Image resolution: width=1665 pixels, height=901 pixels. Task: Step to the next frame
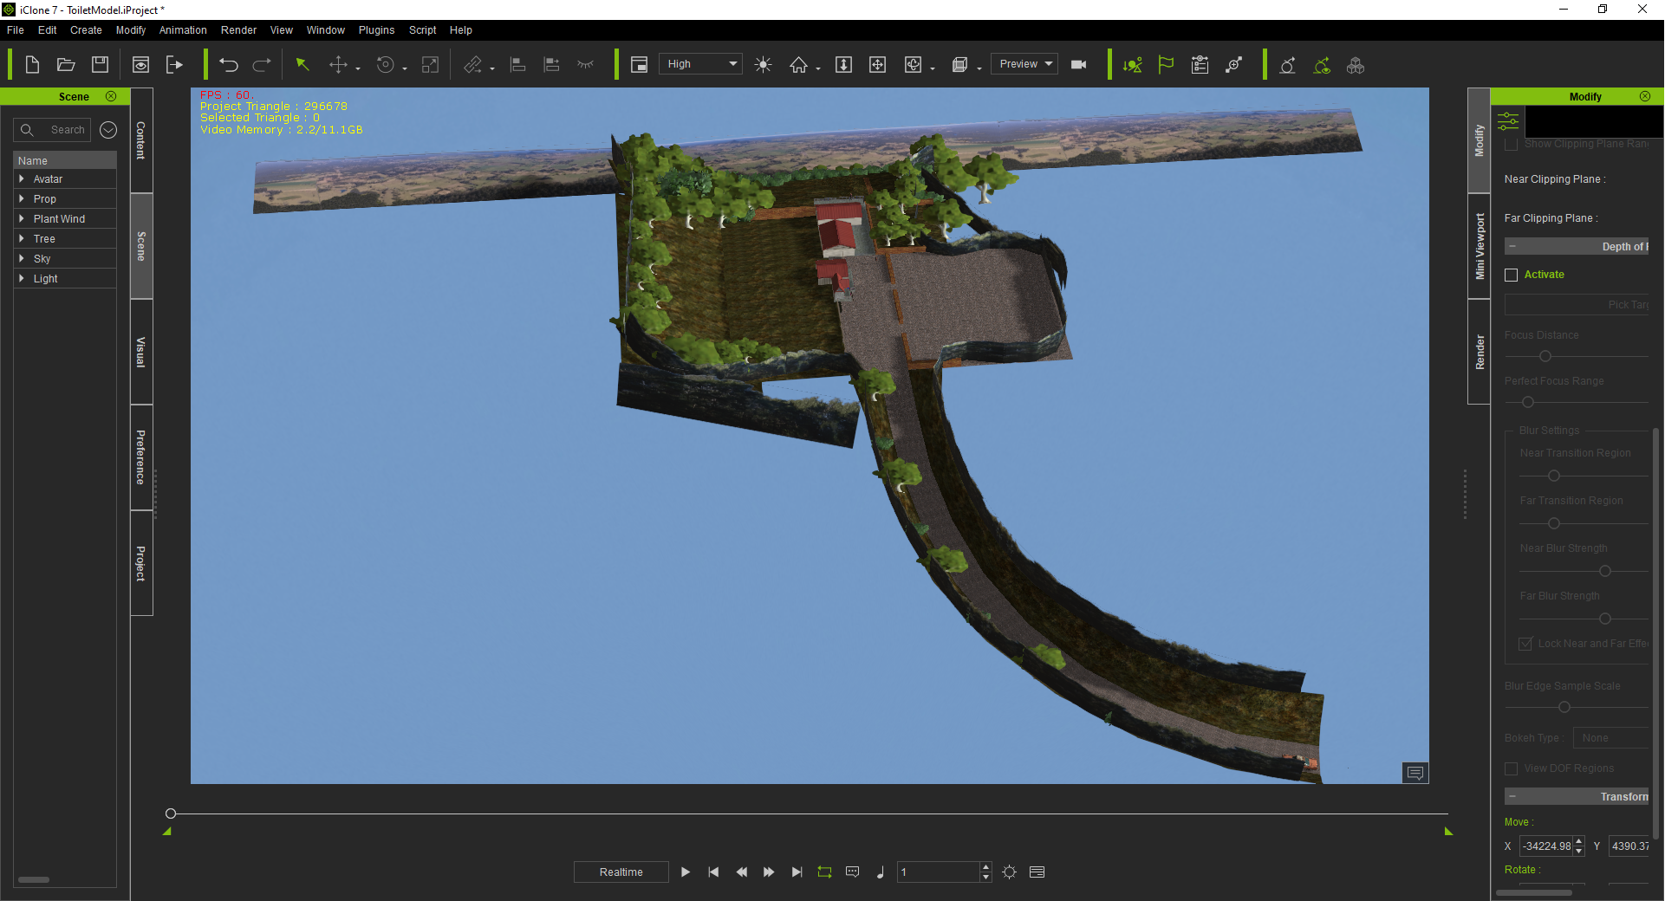[x=769, y=872]
